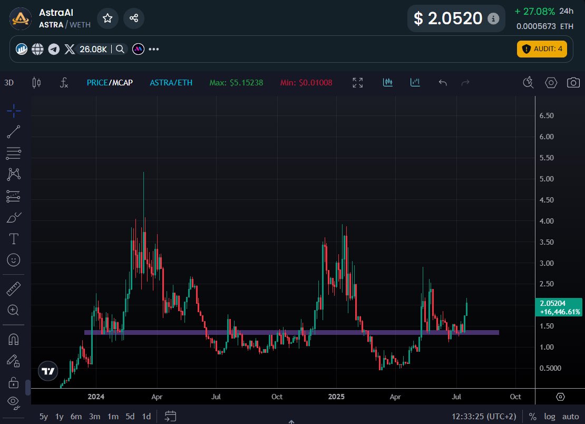Toggle the trade markers candle icon
The width and height of the screenshot is (585, 424).
[x=388, y=82]
